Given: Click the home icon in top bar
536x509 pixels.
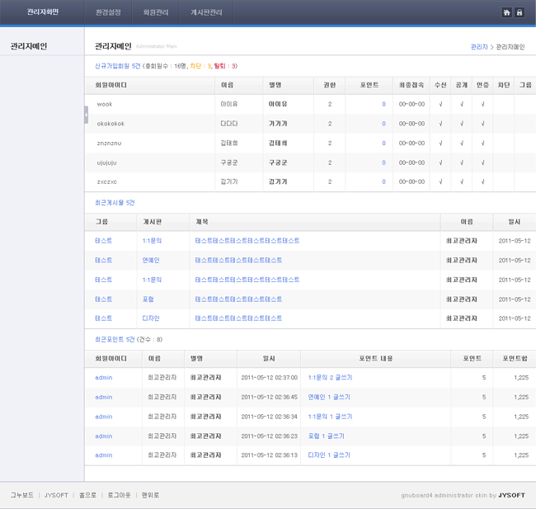Looking at the screenshot, I should [x=506, y=12].
